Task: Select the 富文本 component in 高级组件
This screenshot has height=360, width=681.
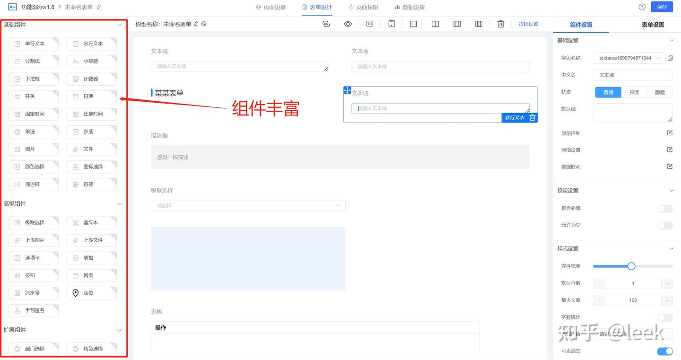Action: (x=91, y=222)
